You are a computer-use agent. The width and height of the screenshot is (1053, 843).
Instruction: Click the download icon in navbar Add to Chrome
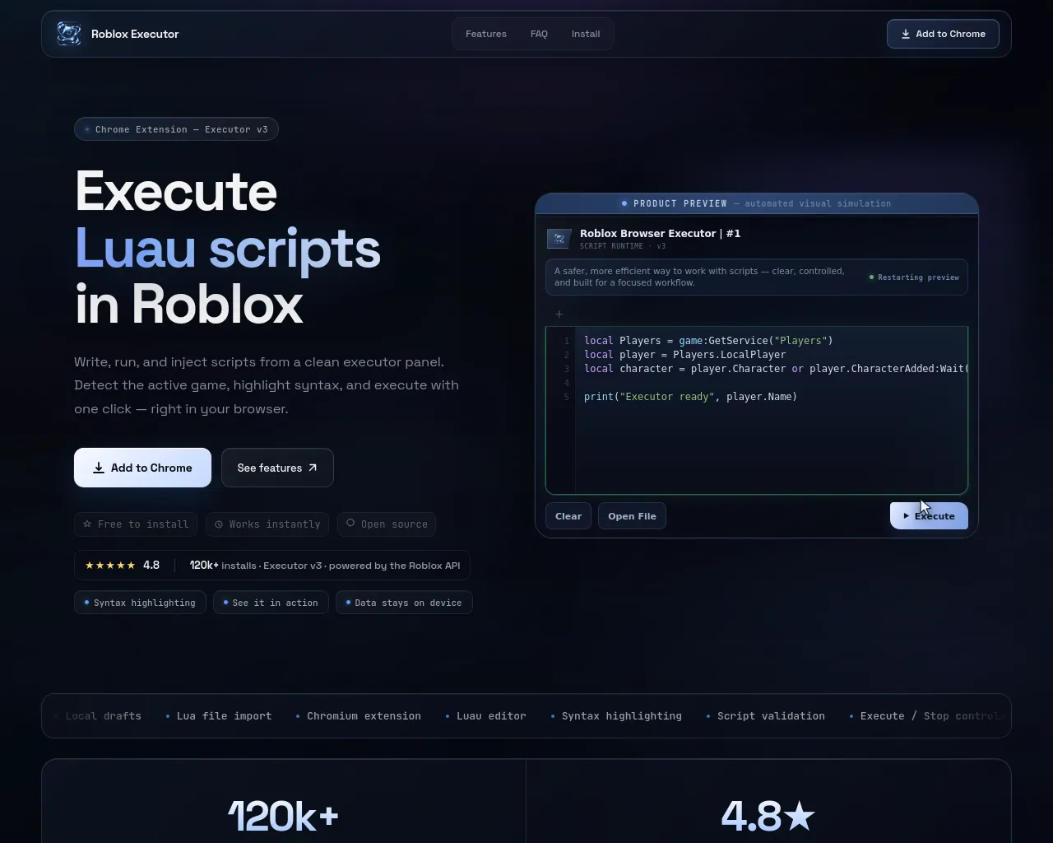tap(906, 34)
